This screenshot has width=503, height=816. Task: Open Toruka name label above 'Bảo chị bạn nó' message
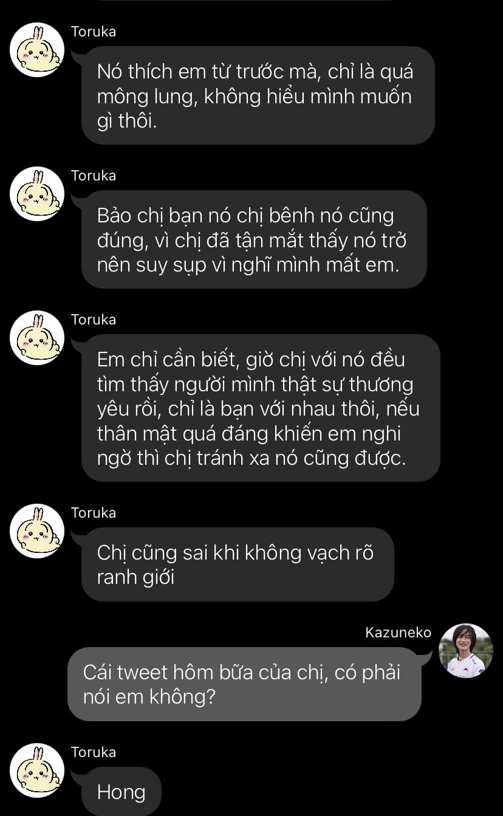pyautogui.click(x=94, y=176)
